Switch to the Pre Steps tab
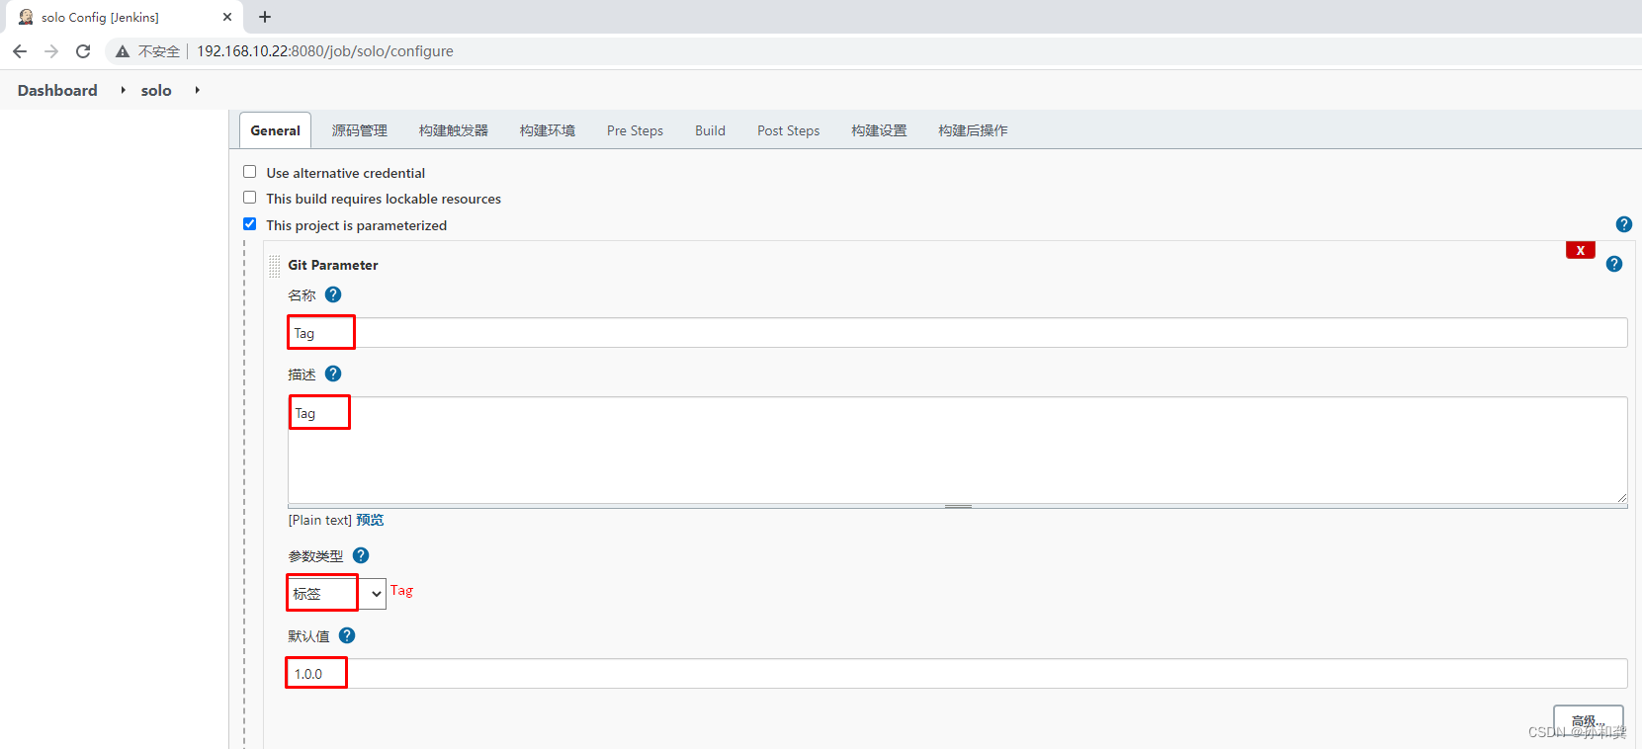The height and width of the screenshot is (749, 1642). pos(635,130)
